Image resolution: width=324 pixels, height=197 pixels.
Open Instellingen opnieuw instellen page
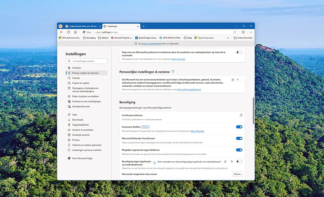coord(86,150)
